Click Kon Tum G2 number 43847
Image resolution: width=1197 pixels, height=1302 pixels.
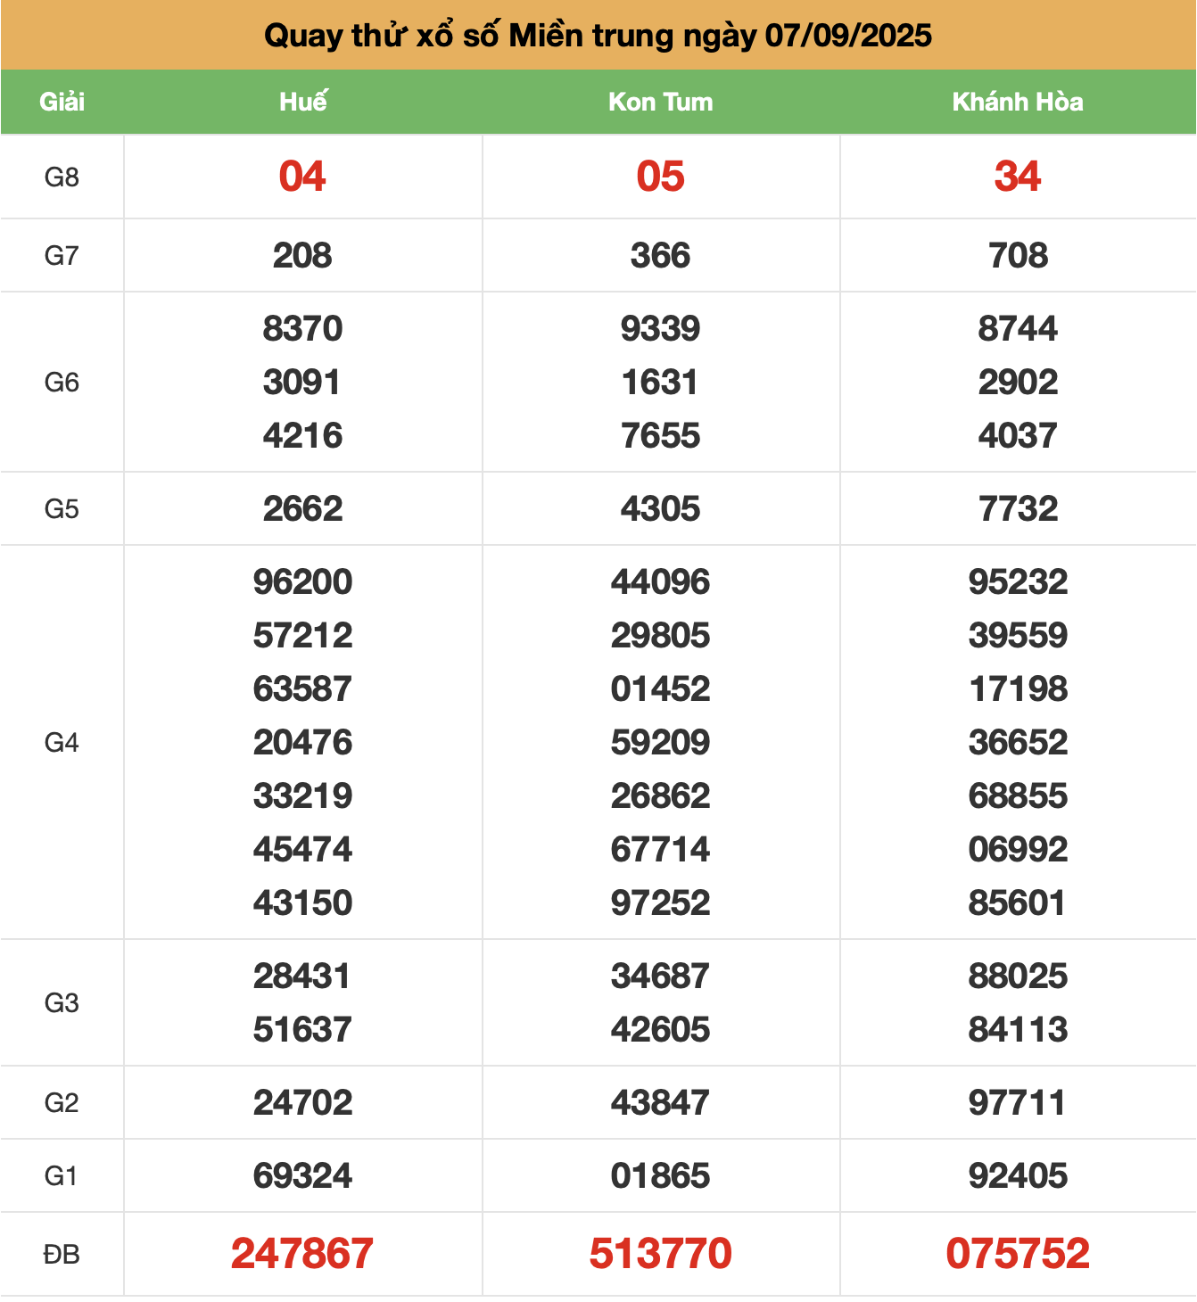(x=660, y=1103)
